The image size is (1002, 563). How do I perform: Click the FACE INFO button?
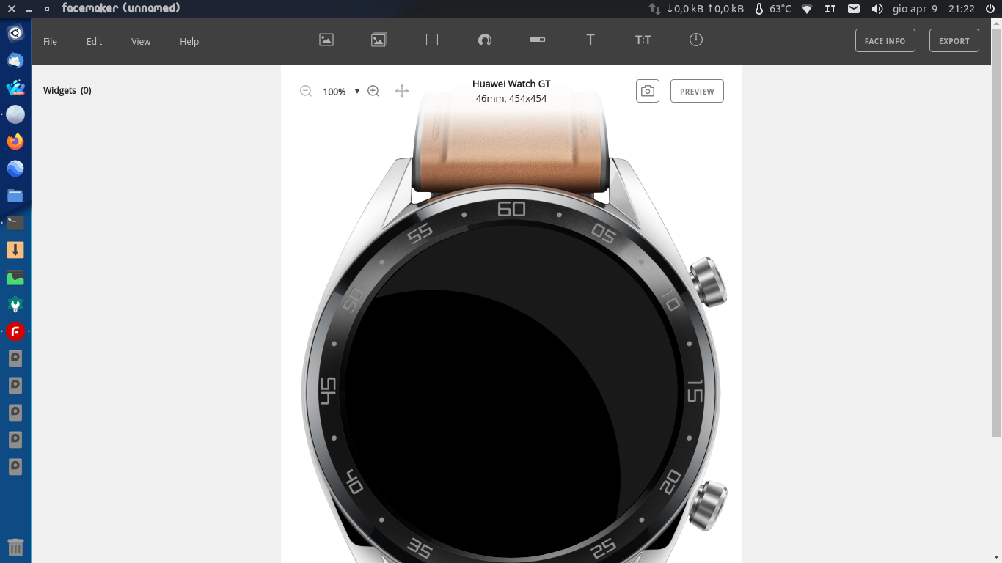[x=885, y=40]
